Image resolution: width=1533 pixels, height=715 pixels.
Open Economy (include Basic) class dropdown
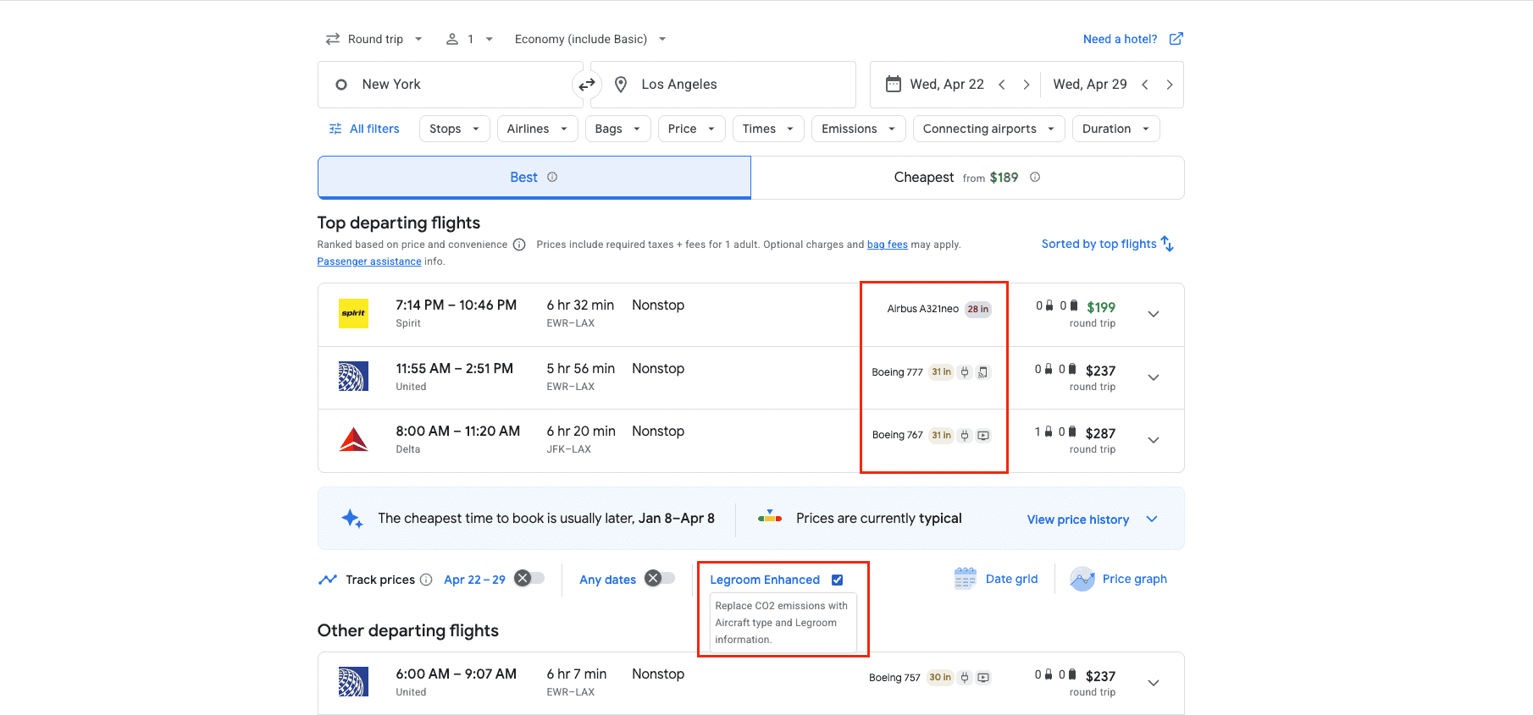[590, 39]
